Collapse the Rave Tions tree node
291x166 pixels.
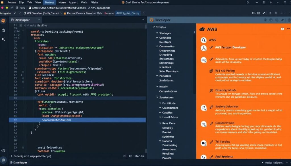click(160, 123)
